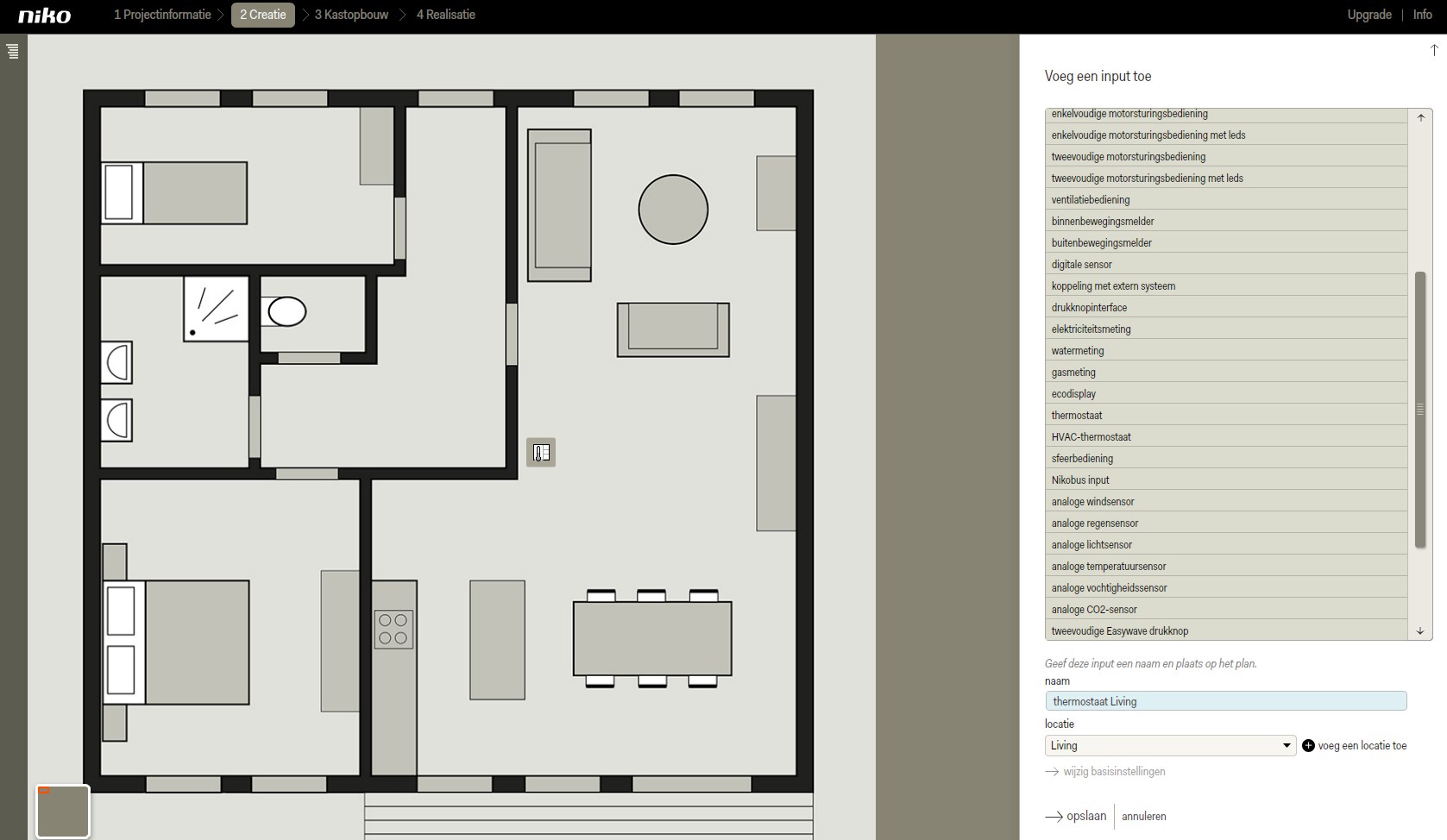Open the 1 Projectinformatie step
1447x840 pixels.
click(162, 15)
